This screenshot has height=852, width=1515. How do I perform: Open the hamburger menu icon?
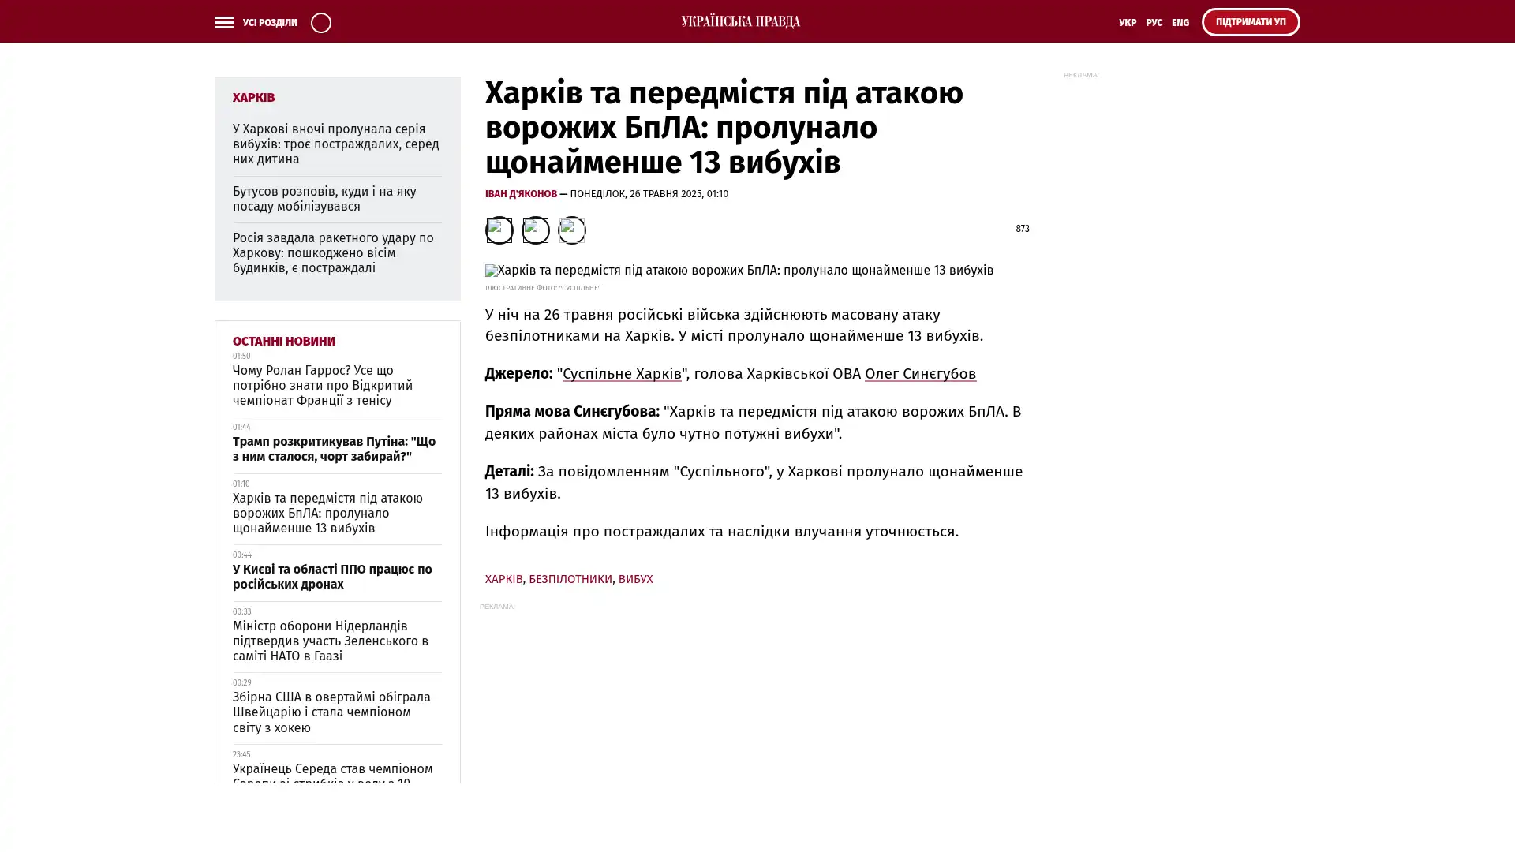[x=223, y=22]
